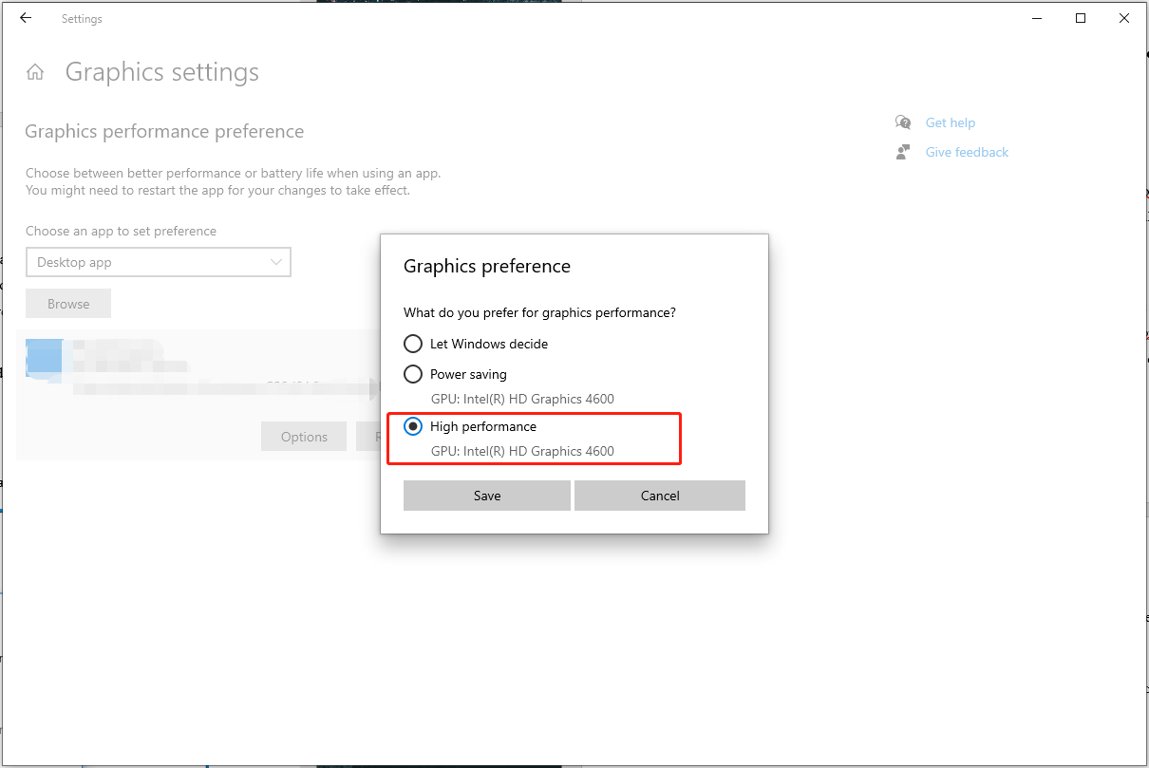Viewport: 1149px width, 768px height.
Task: Click the Give feedback person icon
Action: click(x=903, y=152)
